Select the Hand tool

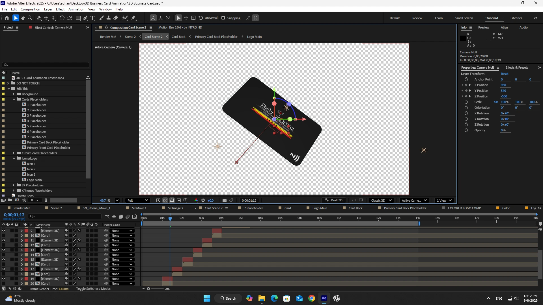pyautogui.click(x=23, y=18)
